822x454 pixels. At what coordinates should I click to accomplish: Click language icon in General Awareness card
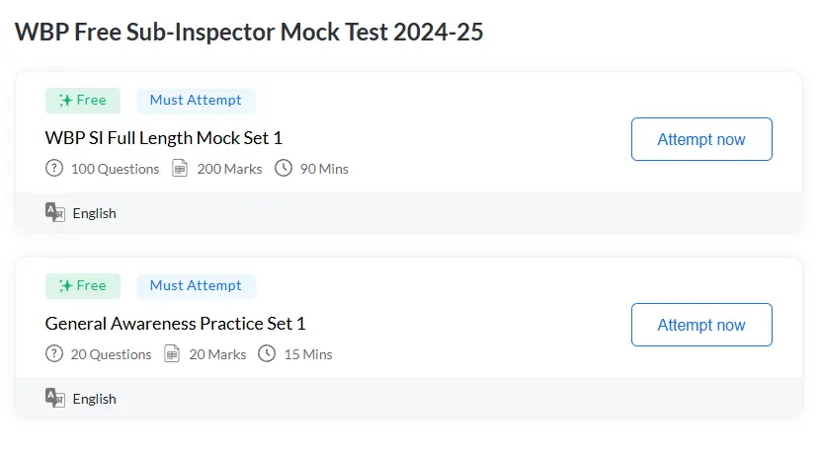(55, 398)
